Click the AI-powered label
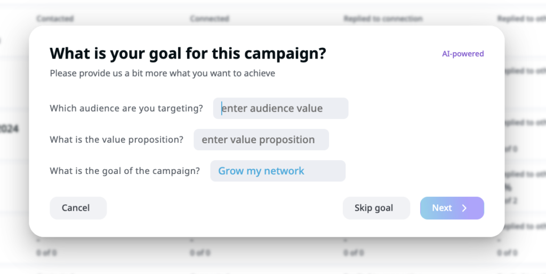 pos(463,54)
